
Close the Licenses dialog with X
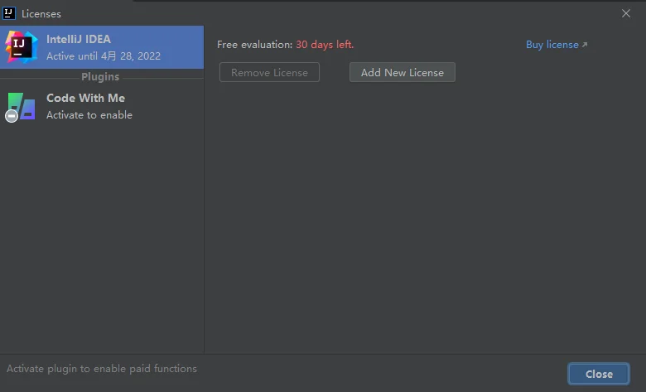click(626, 13)
